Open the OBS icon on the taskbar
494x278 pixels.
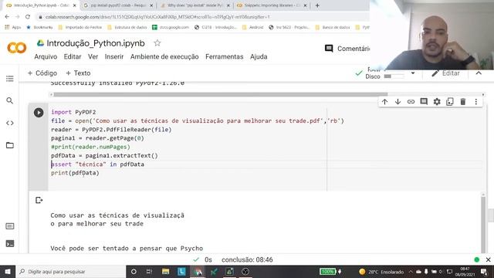[245, 271]
